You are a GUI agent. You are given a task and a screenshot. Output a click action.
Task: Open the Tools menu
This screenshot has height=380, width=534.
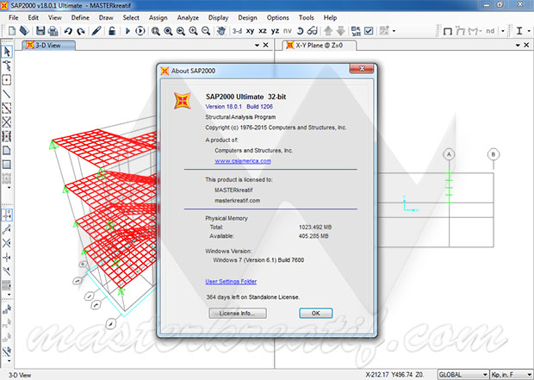pyautogui.click(x=306, y=18)
